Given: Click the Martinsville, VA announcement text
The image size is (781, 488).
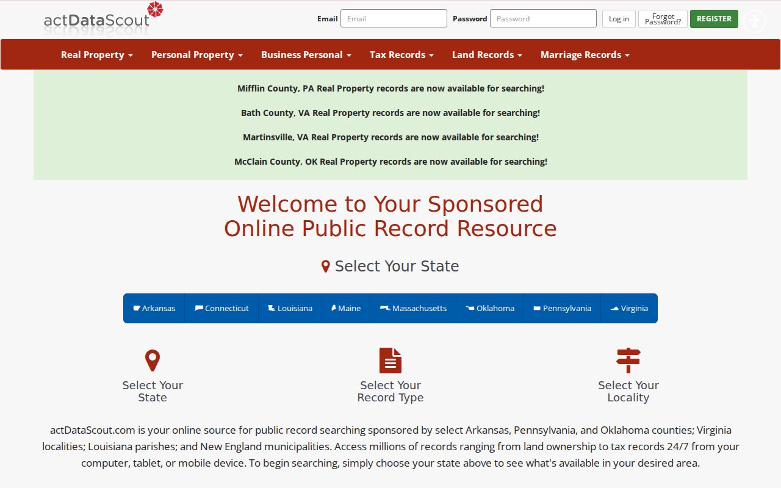Looking at the screenshot, I should coord(390,137).
